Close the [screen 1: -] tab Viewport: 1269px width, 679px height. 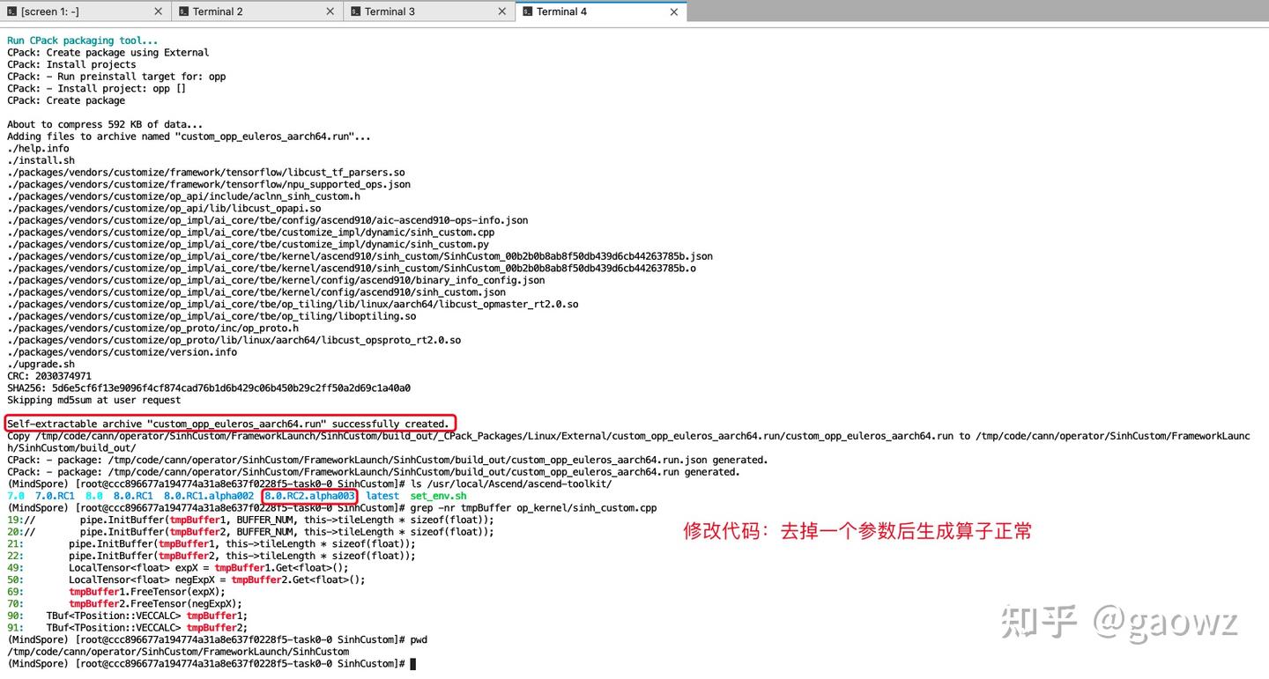158,11
